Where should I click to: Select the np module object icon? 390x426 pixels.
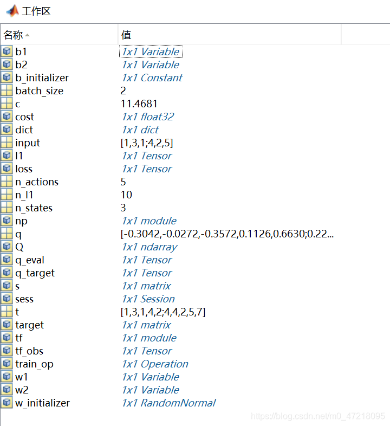[6, 221]
